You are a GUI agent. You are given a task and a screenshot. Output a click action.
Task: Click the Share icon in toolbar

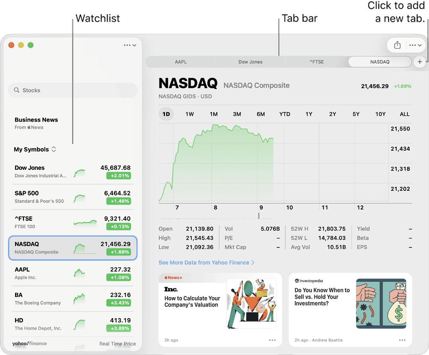click(397, 45)
